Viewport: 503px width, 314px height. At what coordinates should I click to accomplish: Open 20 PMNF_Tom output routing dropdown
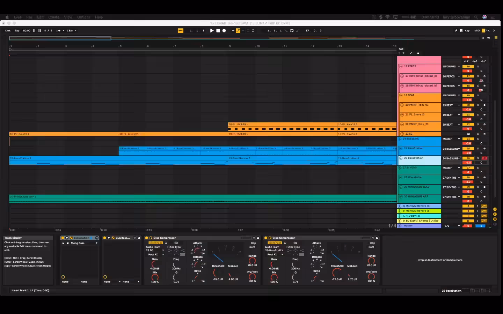(451, 105)
